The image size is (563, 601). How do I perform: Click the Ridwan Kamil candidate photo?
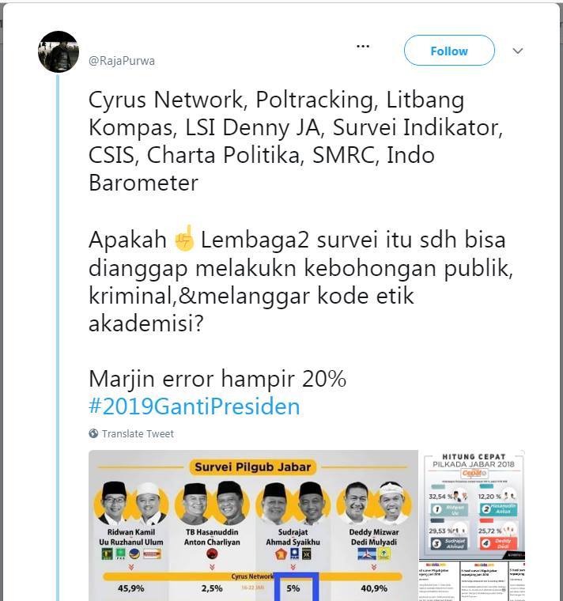click(130, 503)
